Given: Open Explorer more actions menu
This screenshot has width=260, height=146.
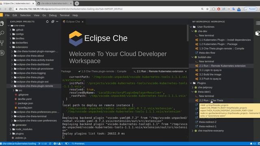Looking at the screenshot, I should click(57, 21).
